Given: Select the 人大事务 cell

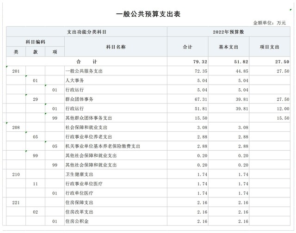Looking at the screenshot, I should pos(75,80).
